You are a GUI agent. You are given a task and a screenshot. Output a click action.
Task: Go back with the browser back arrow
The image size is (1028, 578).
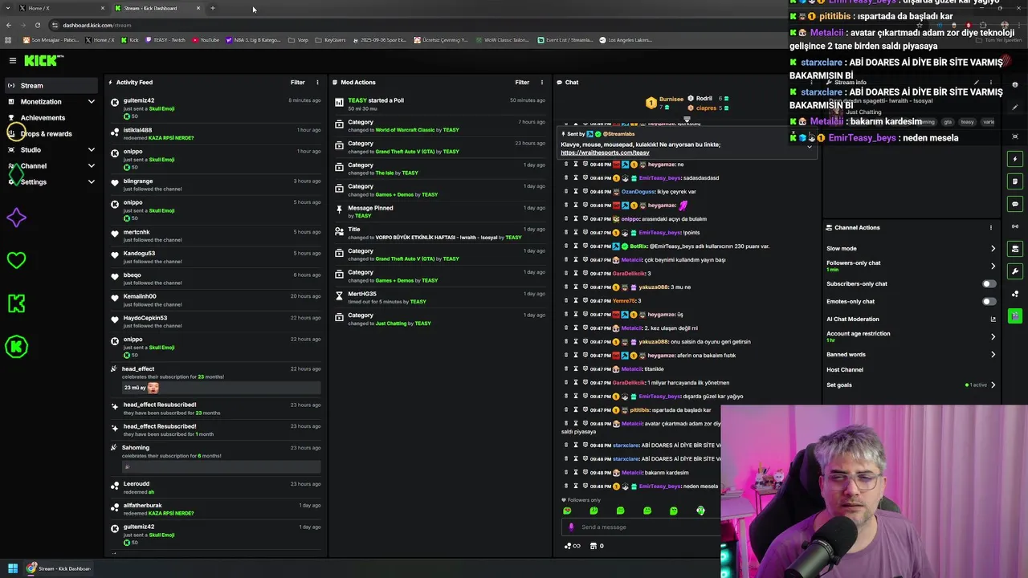coord(8,25)
